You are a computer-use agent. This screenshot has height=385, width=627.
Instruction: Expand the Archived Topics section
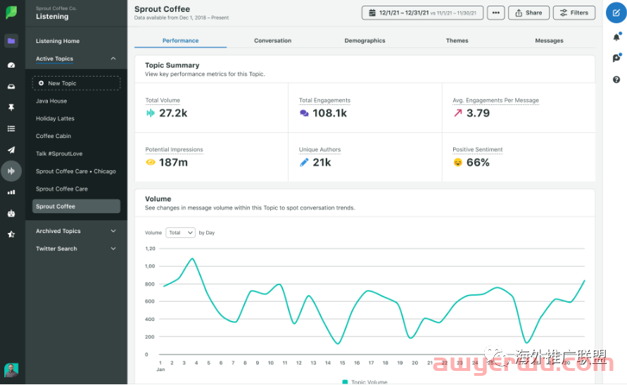(113, 231)
